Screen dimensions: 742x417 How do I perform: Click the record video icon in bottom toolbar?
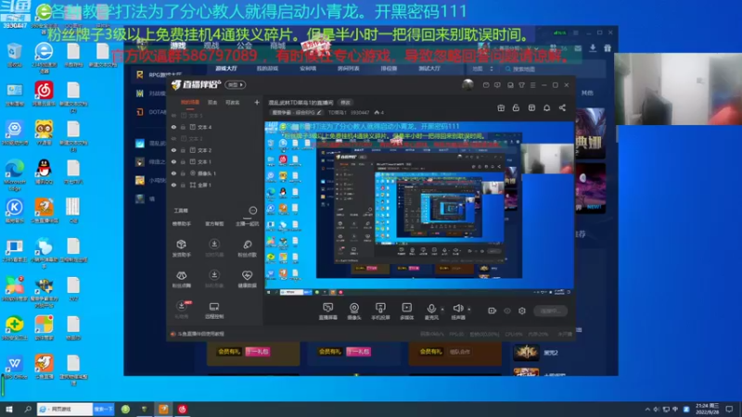pos(493,310)
